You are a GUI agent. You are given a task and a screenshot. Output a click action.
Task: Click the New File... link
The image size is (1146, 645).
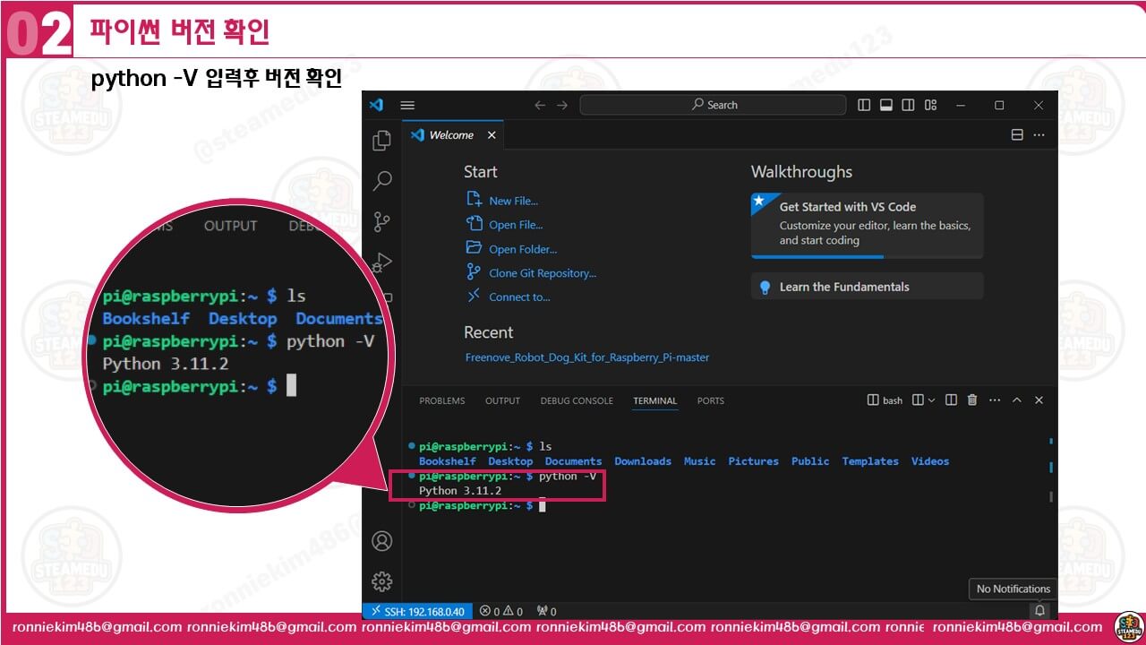pos(513,201)
